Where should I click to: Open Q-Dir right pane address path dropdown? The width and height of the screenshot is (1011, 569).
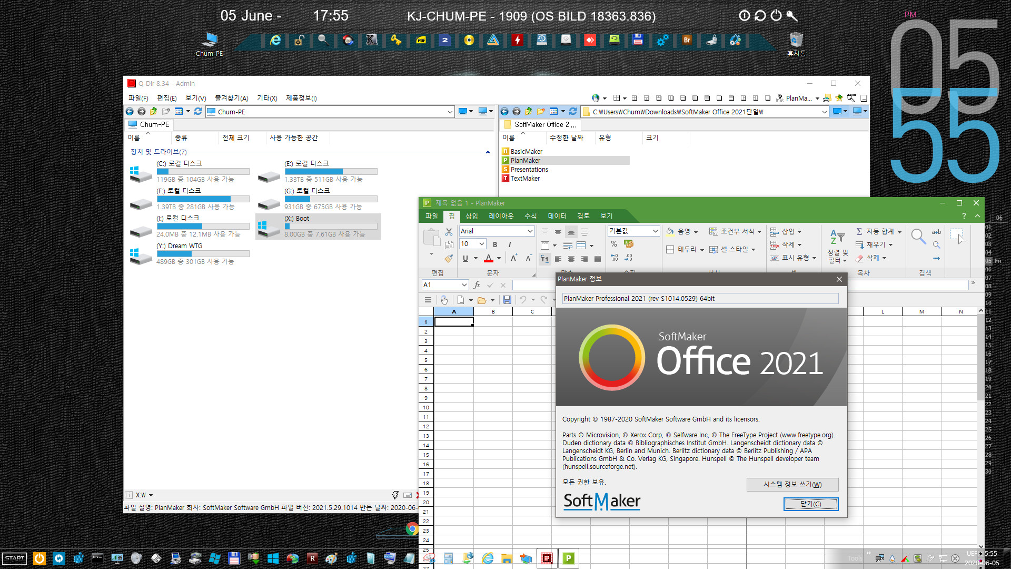(824, 112)
